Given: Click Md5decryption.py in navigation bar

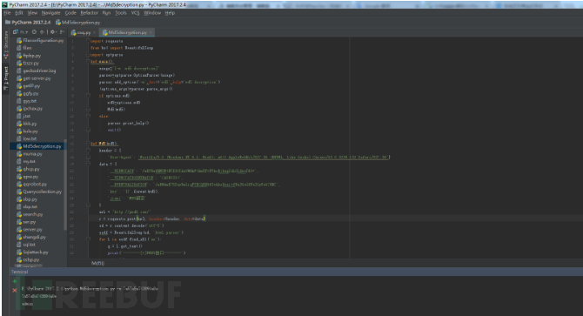Looking at the screenshot, I should pos(81,23).
